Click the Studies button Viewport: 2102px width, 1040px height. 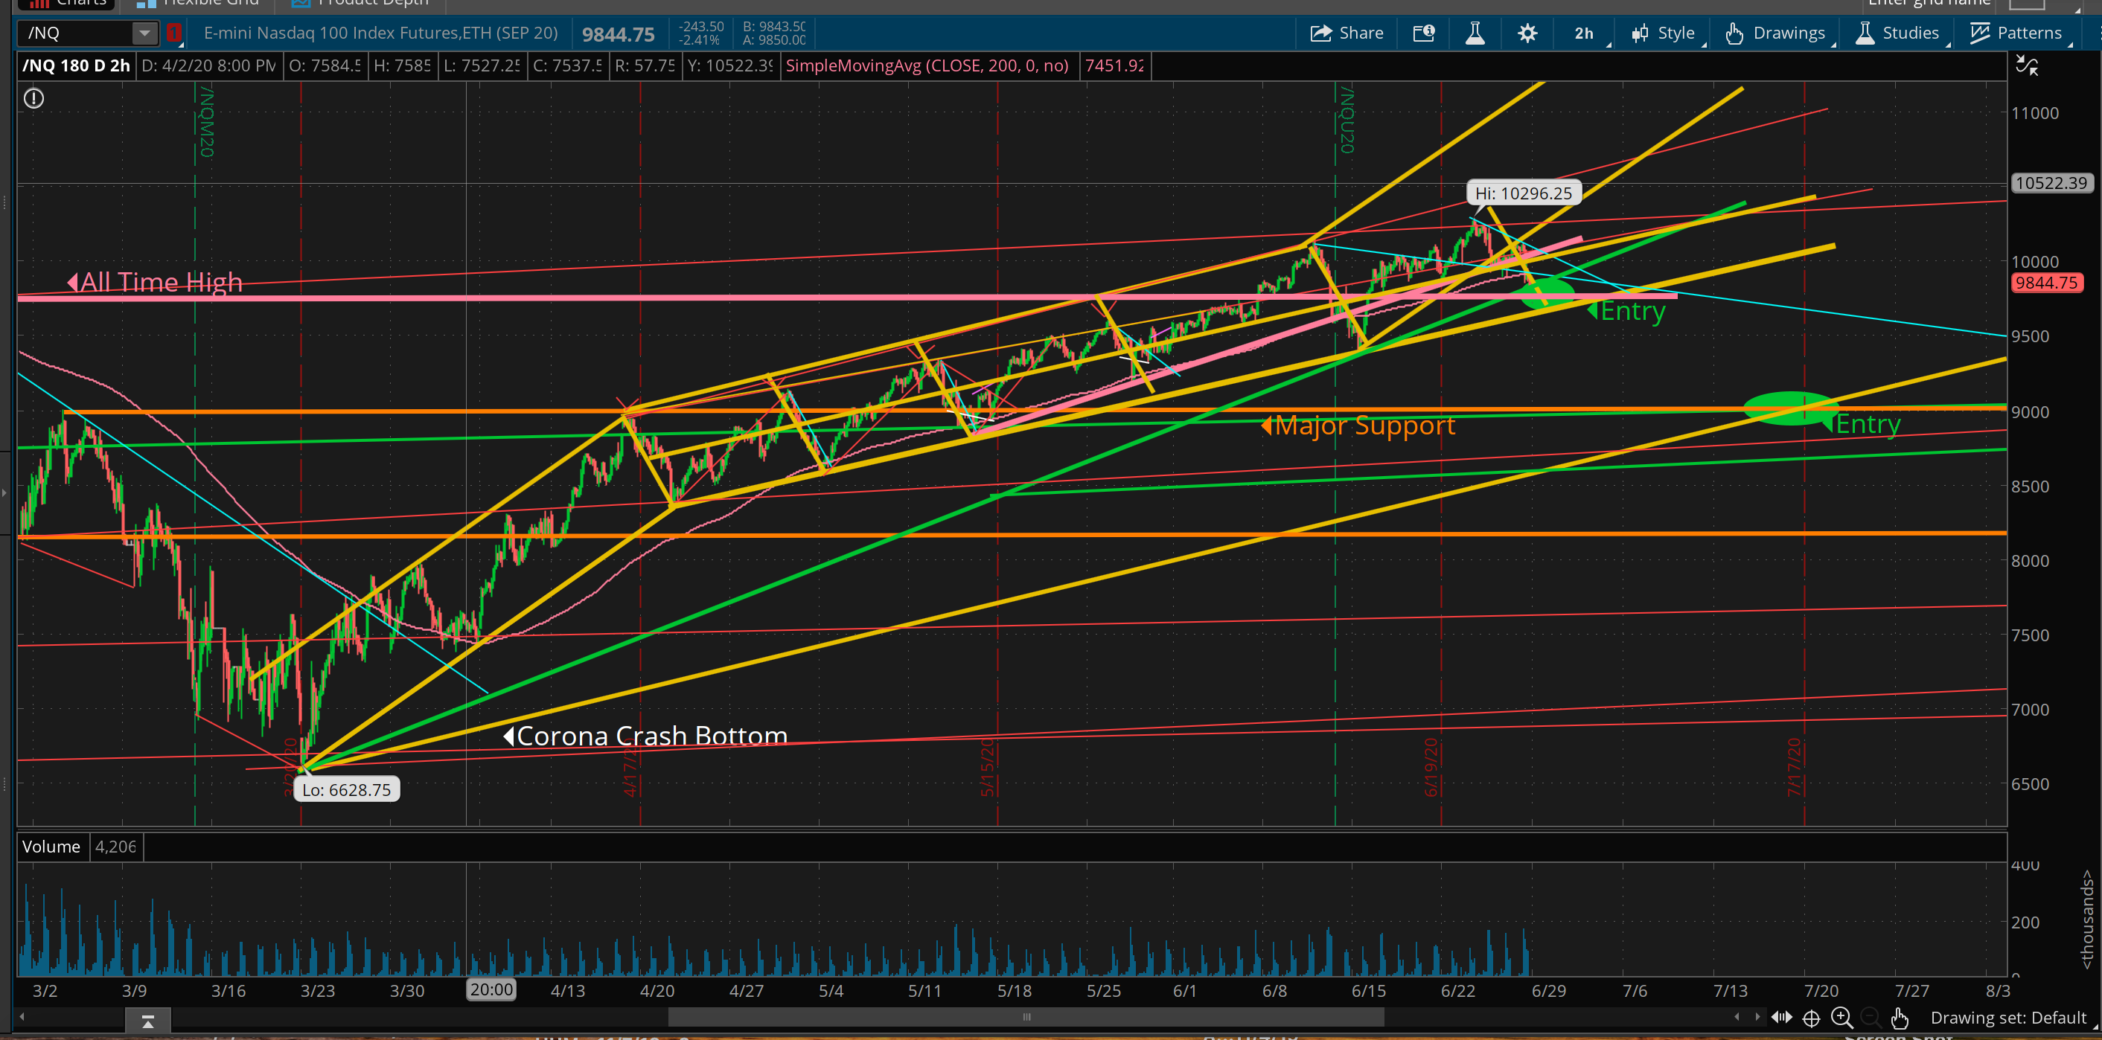[x=1898, y=33]
